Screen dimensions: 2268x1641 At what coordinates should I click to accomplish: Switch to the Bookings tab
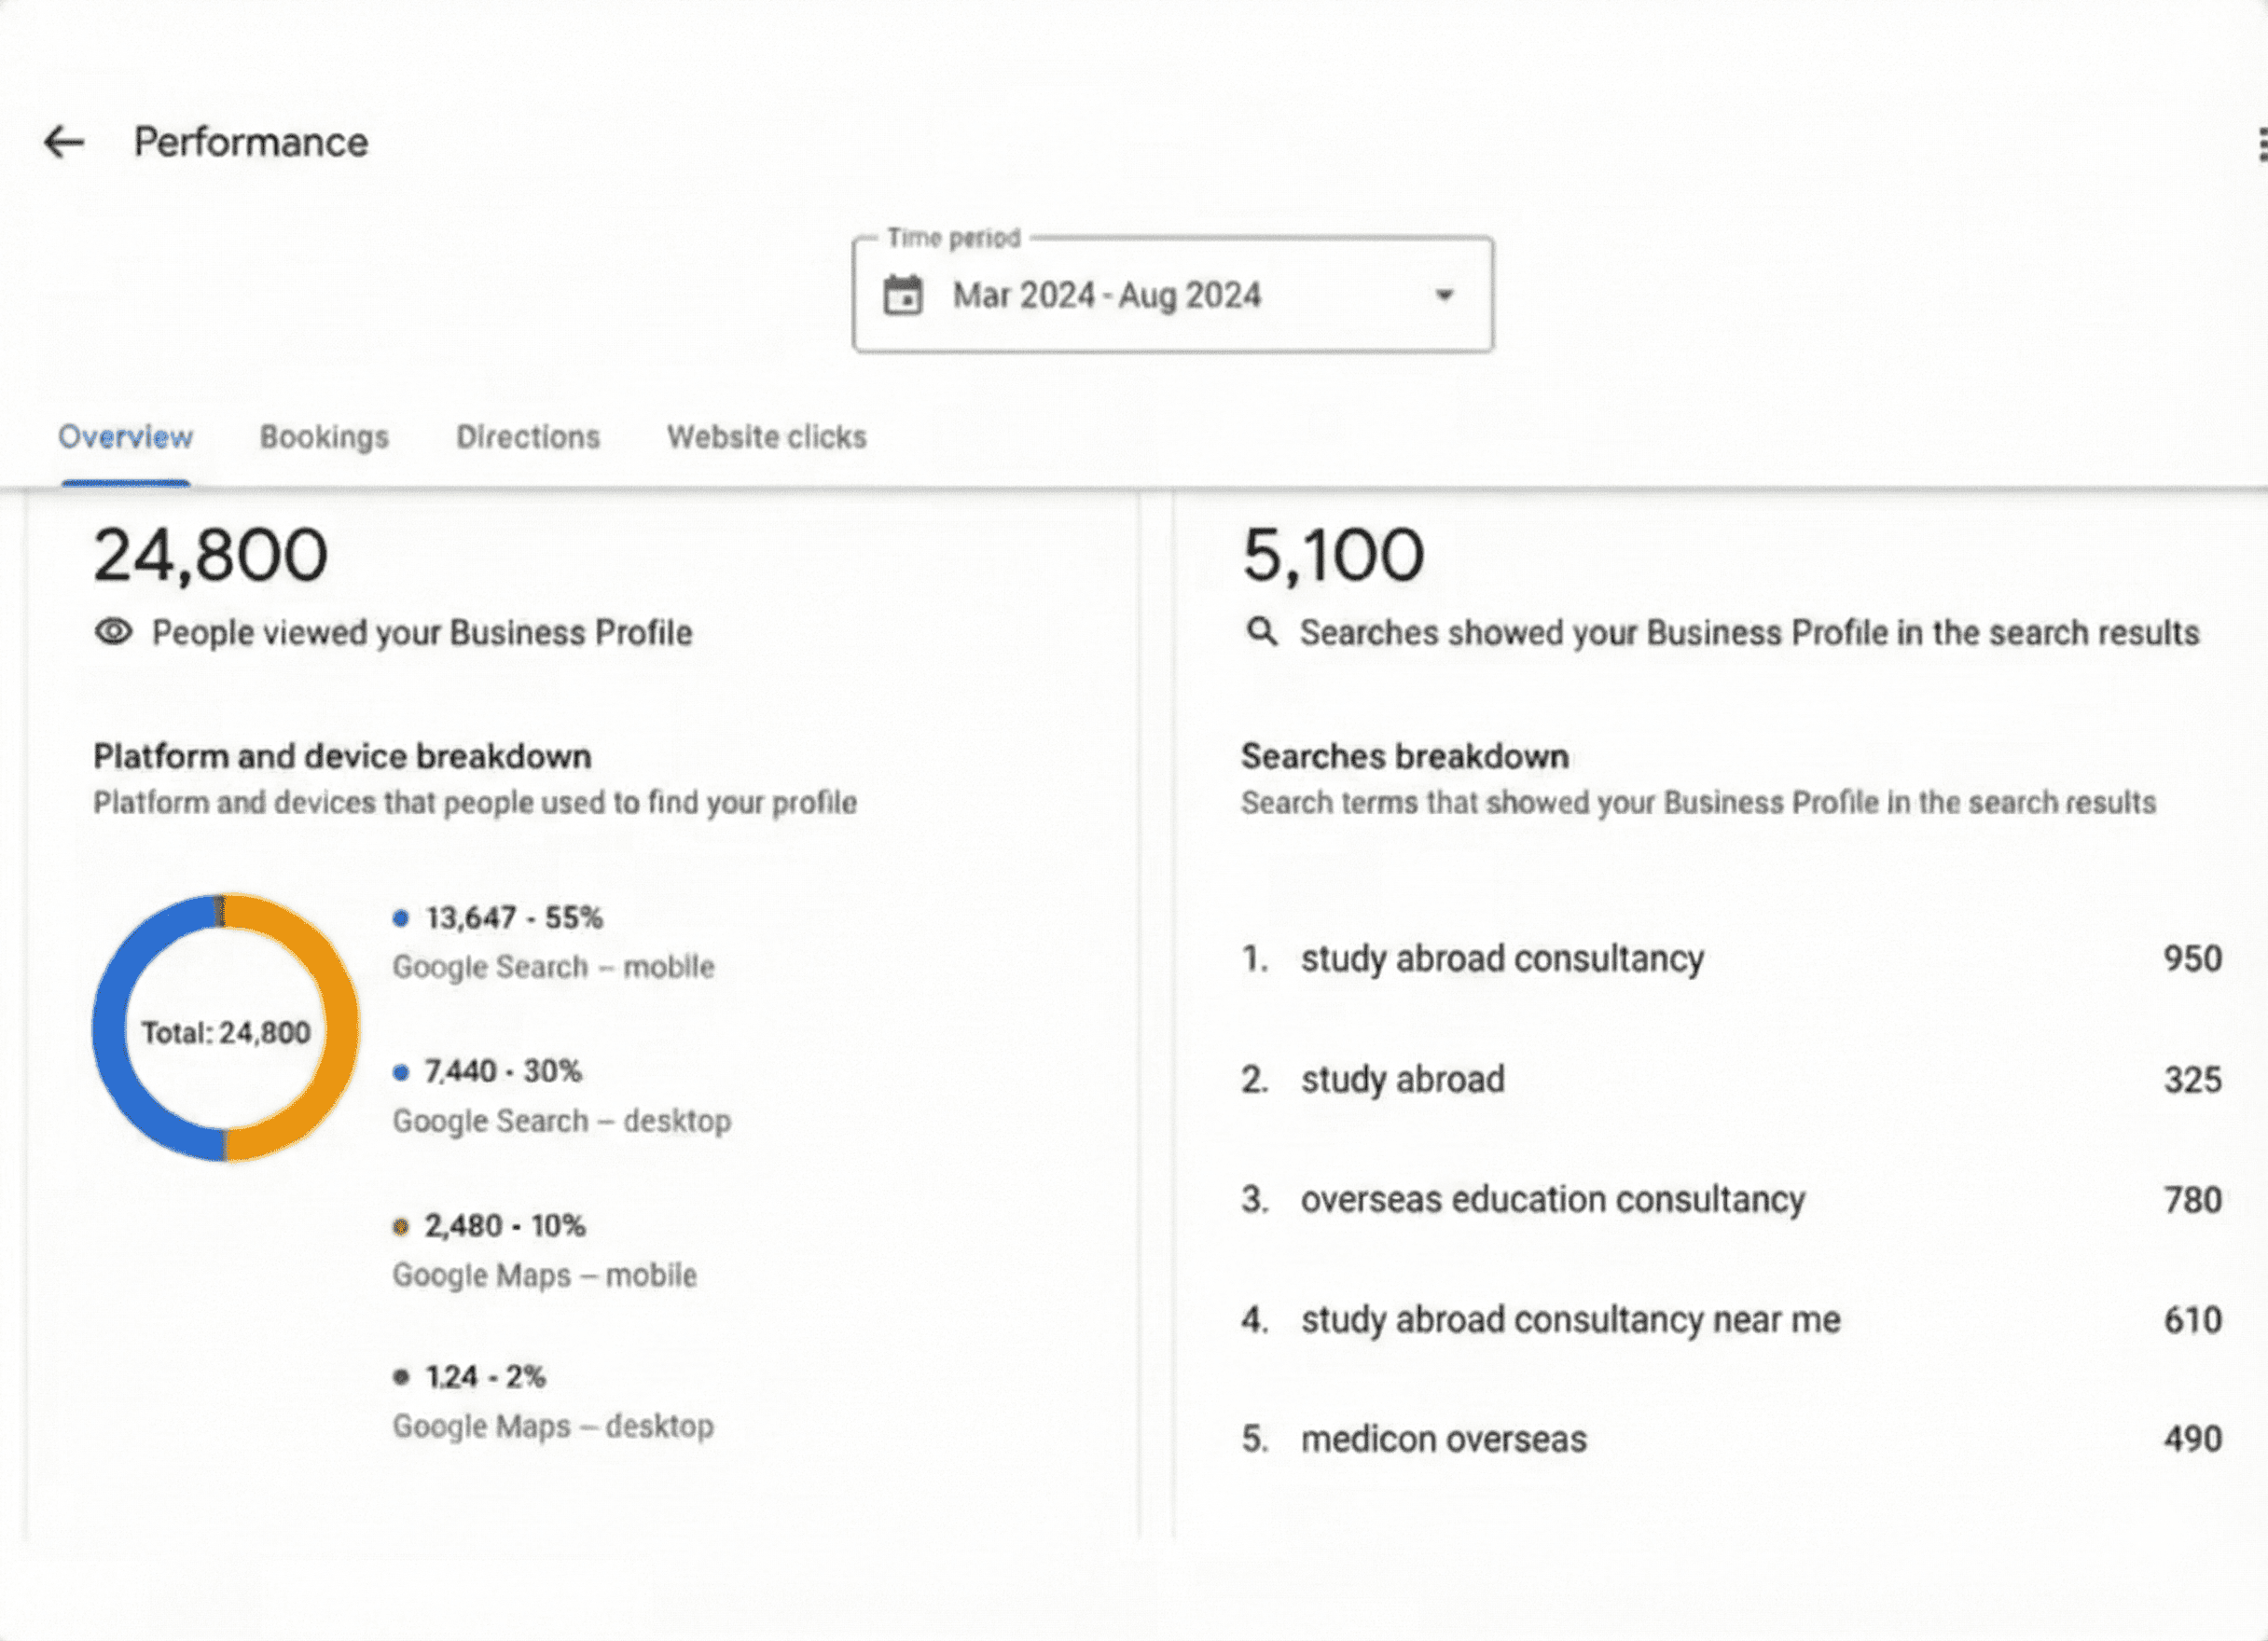pyautogui.click(x=324, y=437)
